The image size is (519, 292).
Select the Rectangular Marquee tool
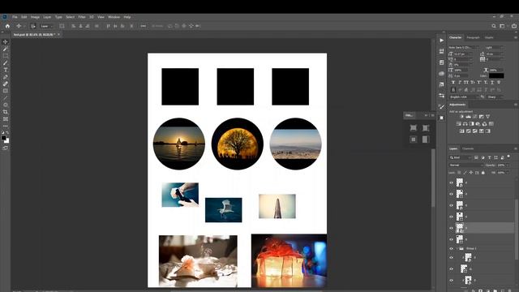(x=6, y=56)
